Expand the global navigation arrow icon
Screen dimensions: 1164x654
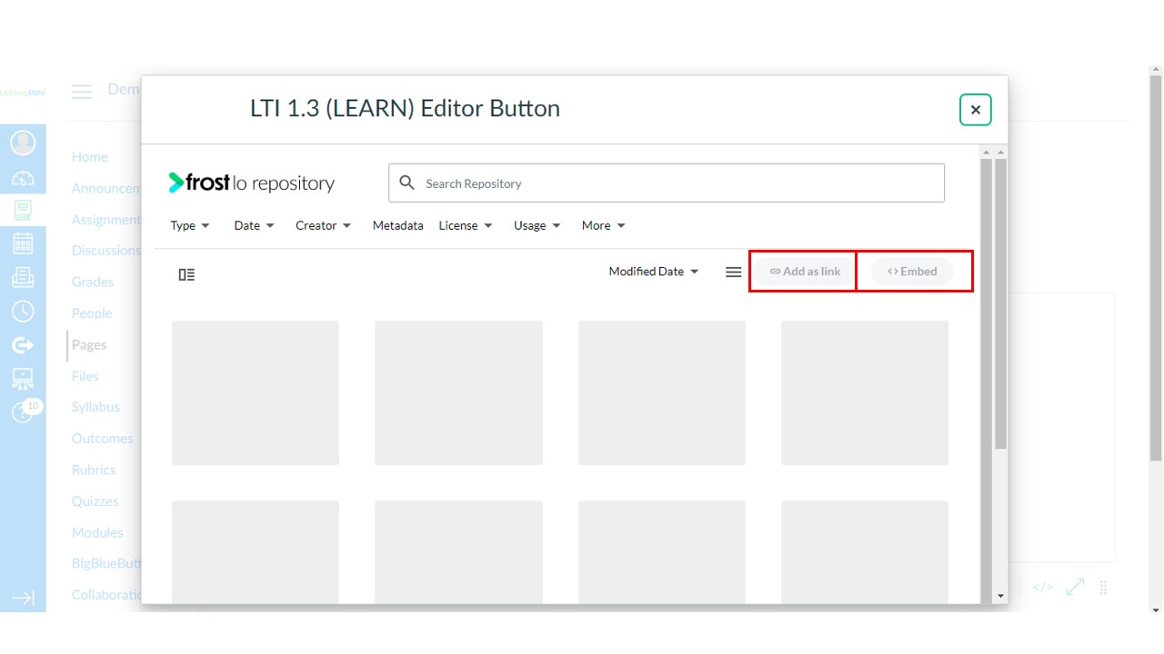[x=23, y=598]
